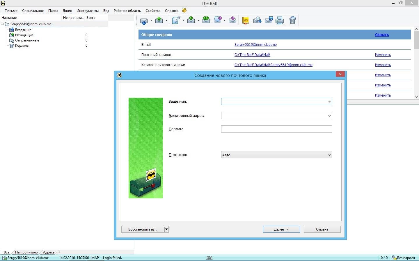
Task: Open the Письмо menu
Action: (x=11, y=11)
